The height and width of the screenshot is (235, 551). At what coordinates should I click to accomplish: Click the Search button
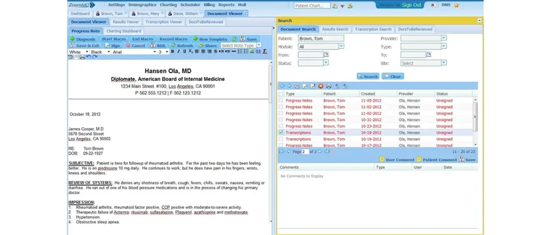[368, 76]
